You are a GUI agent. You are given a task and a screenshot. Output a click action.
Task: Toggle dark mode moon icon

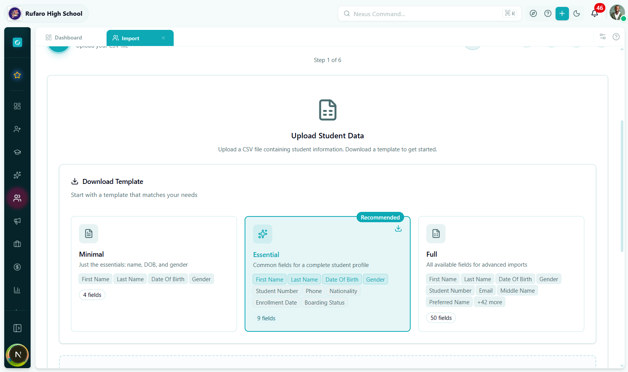pos(577,14)
